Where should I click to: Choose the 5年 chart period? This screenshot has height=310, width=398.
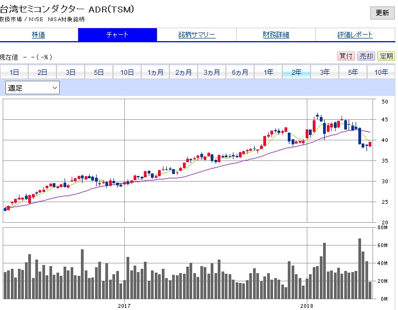coord(353,72)
